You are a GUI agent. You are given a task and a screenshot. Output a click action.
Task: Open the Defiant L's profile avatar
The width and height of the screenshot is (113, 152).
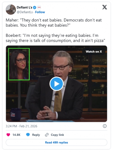coord(11,10)
